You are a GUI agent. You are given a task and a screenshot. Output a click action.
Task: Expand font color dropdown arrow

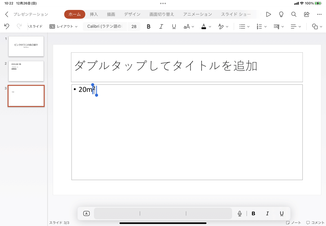pos(210,26)
